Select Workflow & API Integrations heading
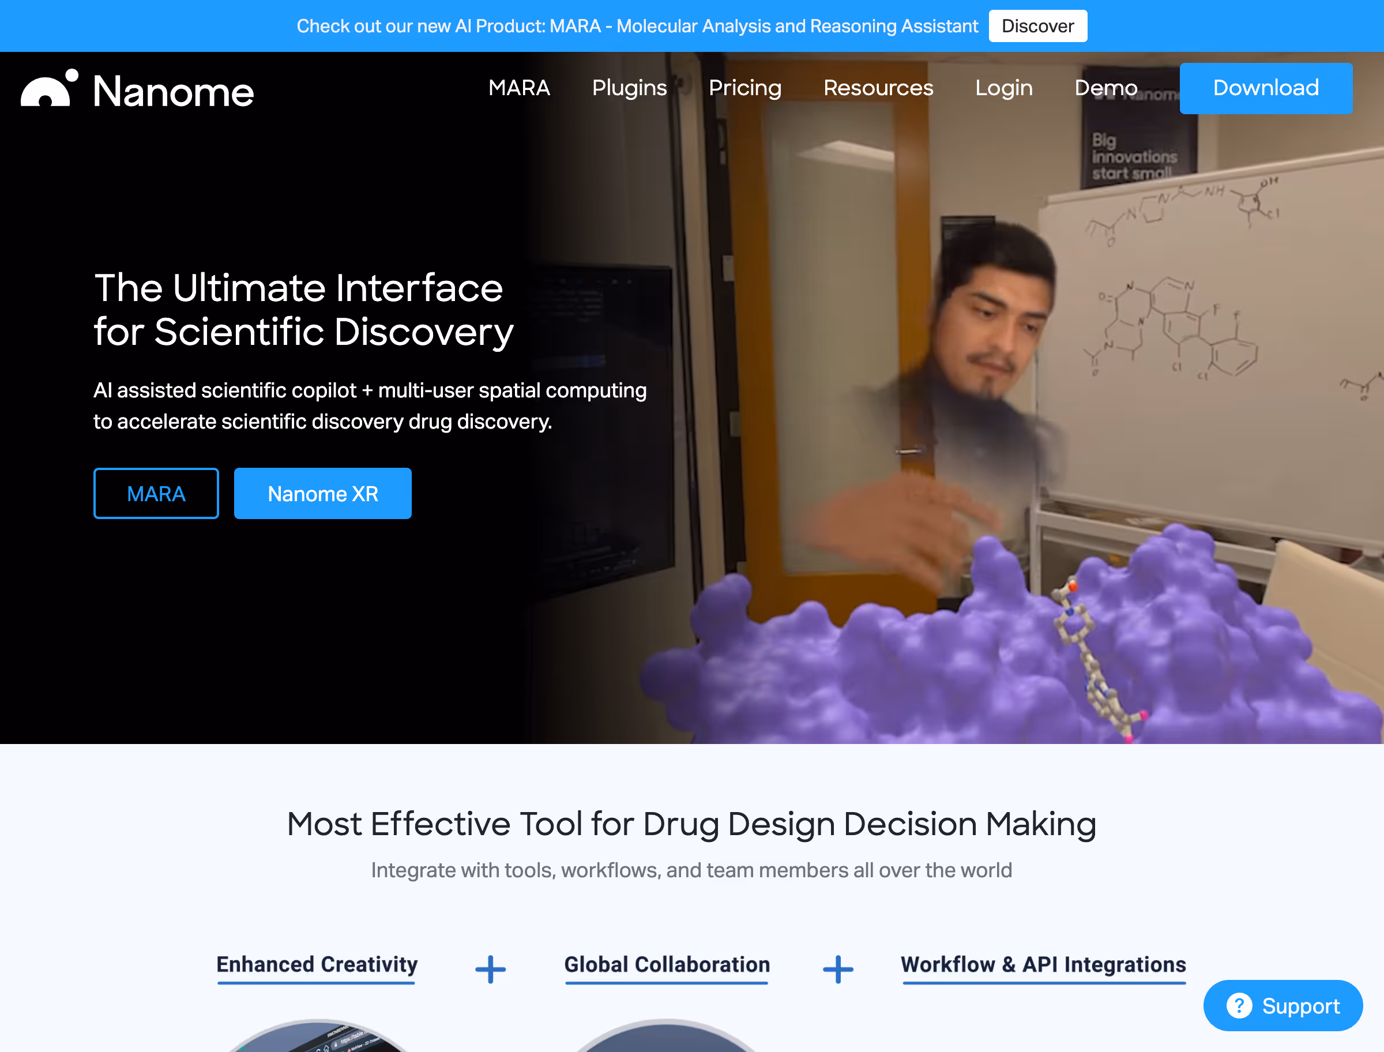1384x1052 pixels. pos(1043,964)
